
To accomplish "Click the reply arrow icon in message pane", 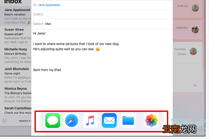I will [195, 85].
